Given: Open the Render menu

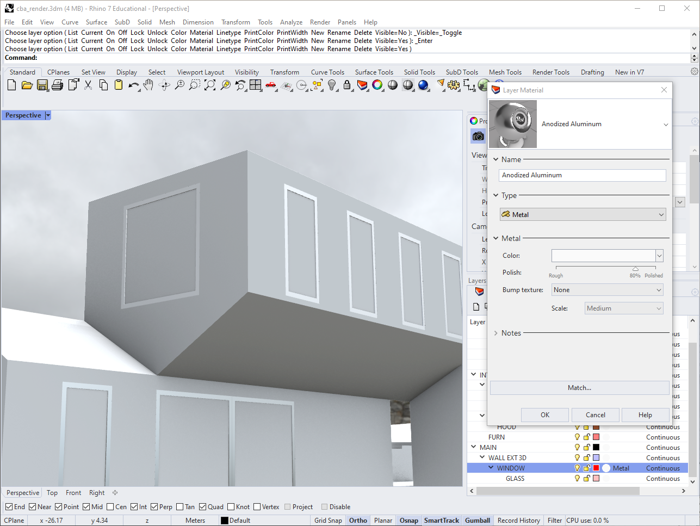Looking at the screenshot, I should pos(320,22).
